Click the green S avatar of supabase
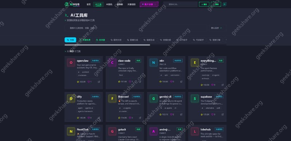 tap(195, 99)
